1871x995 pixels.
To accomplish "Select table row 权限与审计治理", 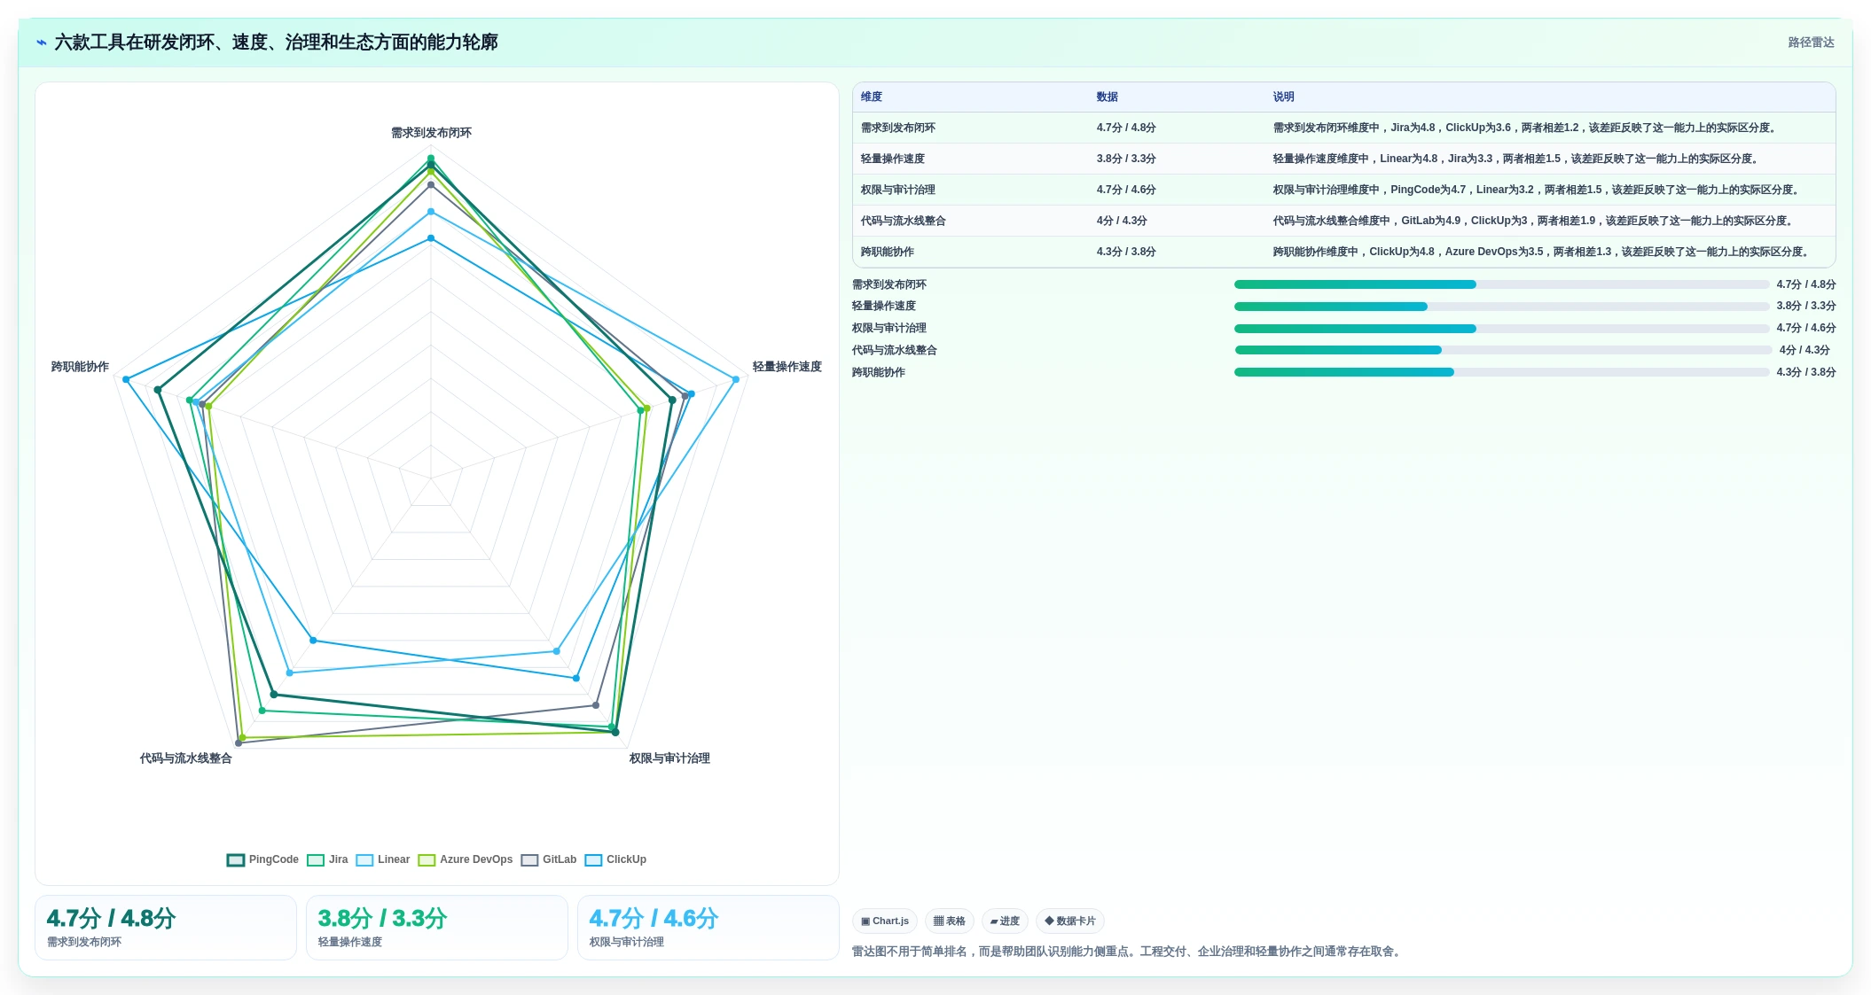I will point(1343,190).
